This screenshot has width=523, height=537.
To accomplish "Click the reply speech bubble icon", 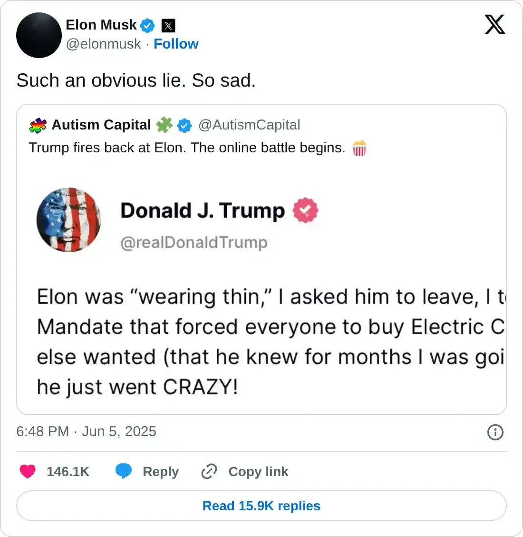I will 124,471.
